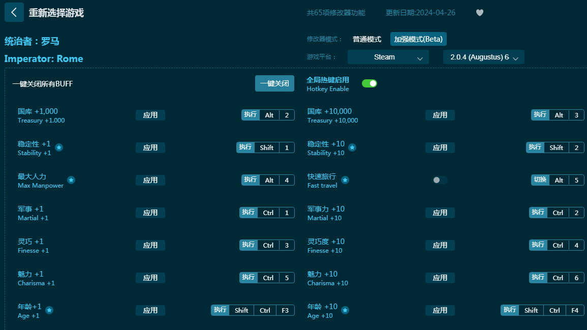The width and height of the screenshot is (587, 330).
Task: Click the Ctrl 1 hotkey for Martial +1
Action: click(267, 213)
